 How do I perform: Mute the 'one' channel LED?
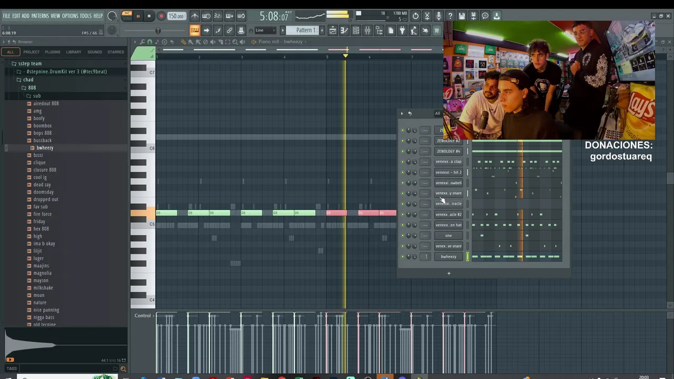pyautogui.click(x=403, y=235)
